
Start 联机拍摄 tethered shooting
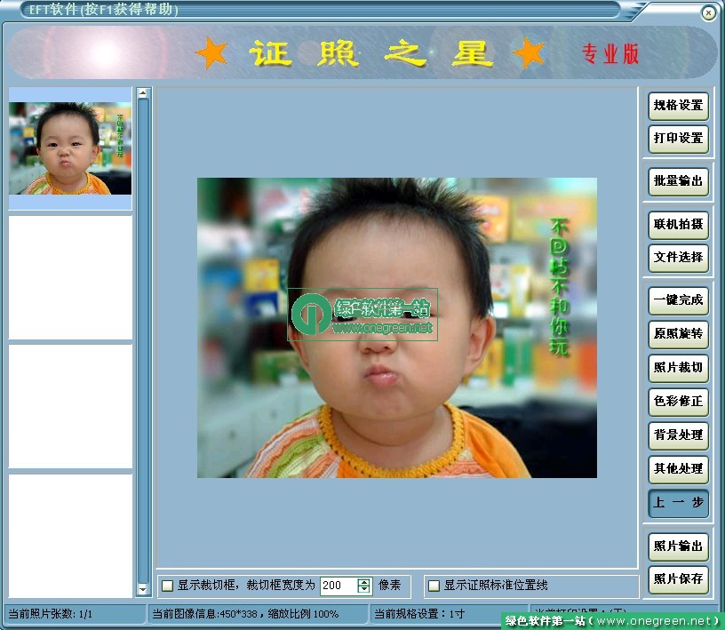tap(678, 225)
